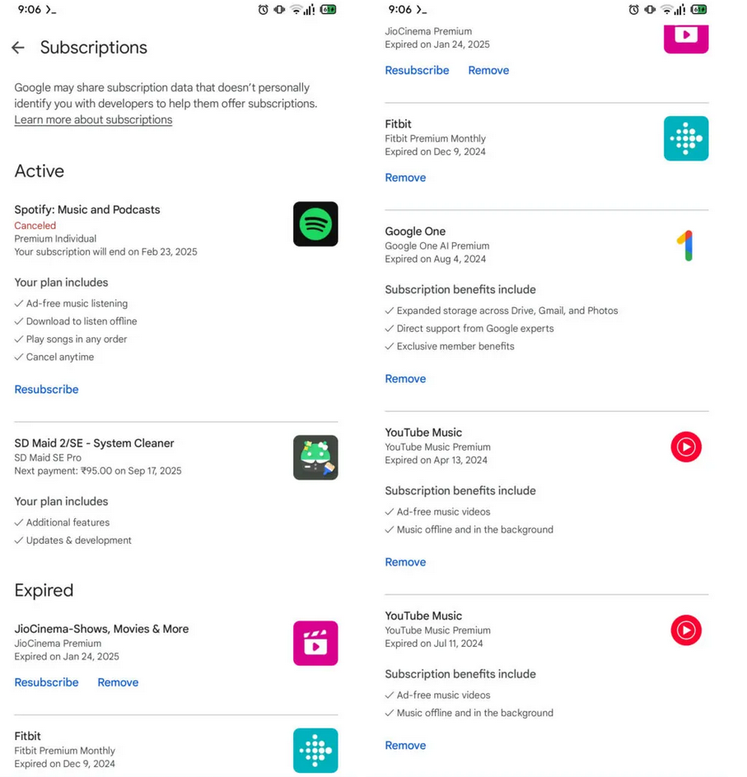
Task: Open Learn more about subscriptions link
Action: (x=93, y=119)
